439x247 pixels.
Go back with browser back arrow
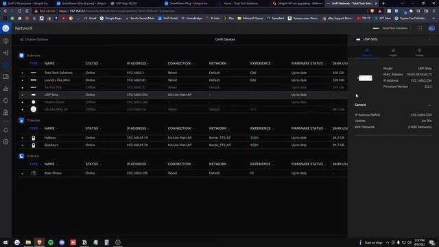click(x=5, y=11)
